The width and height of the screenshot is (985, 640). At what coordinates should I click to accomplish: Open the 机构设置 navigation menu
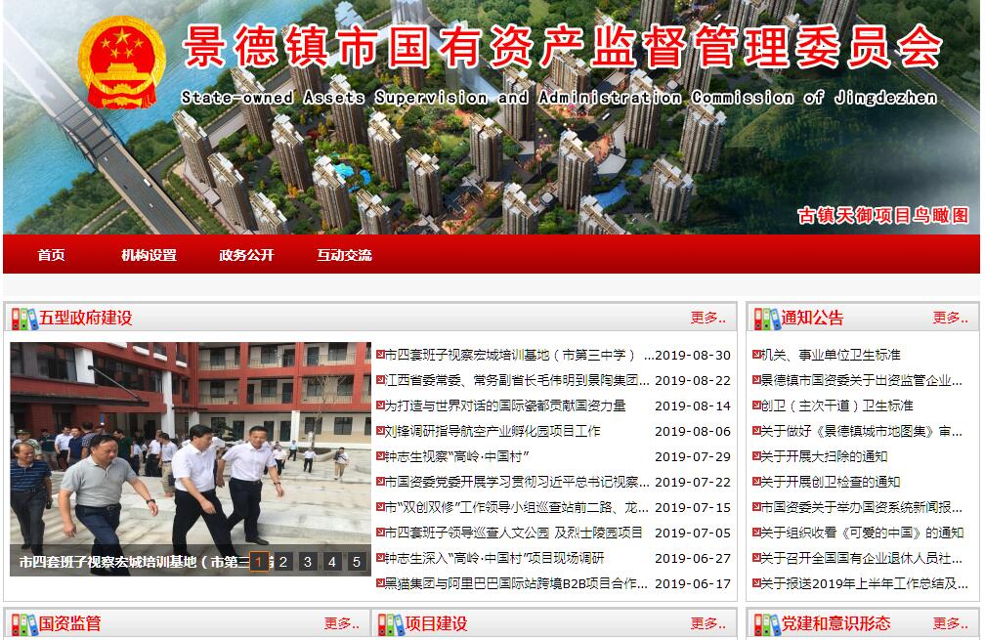tap(149, 256)
